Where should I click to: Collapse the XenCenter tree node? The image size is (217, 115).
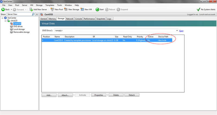(x=2, y=18)
